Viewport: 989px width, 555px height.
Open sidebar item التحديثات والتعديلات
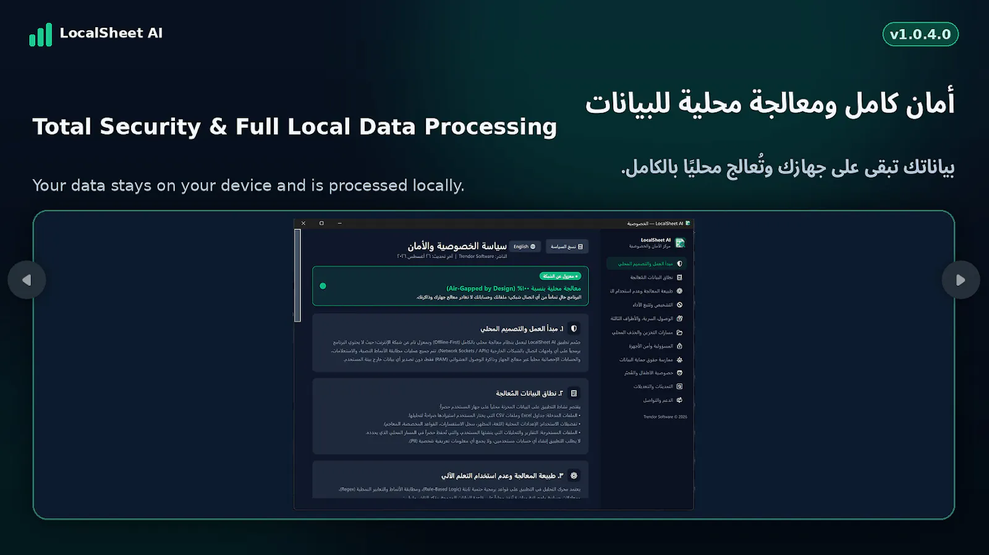click(647, 386)
